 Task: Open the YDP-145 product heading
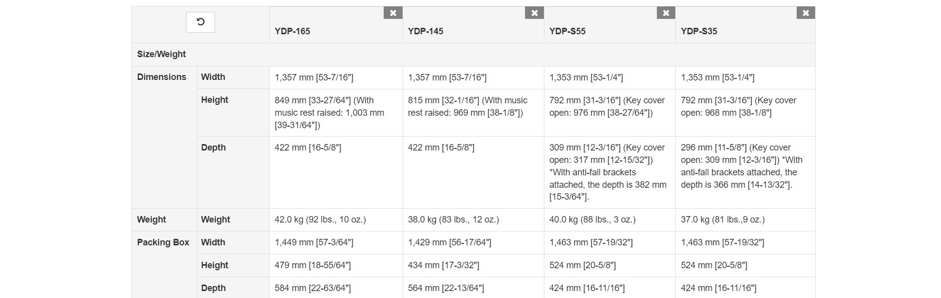[x=425, y=31]
